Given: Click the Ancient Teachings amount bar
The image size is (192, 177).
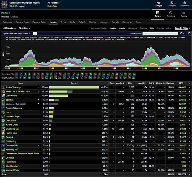Looking at the screenshot, I should click(74, 87).
